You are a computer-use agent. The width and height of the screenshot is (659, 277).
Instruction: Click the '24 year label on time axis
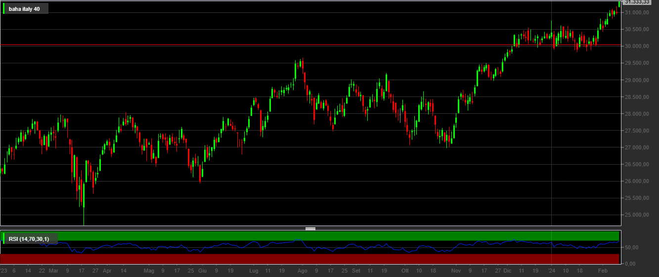[x=552, y=271]
